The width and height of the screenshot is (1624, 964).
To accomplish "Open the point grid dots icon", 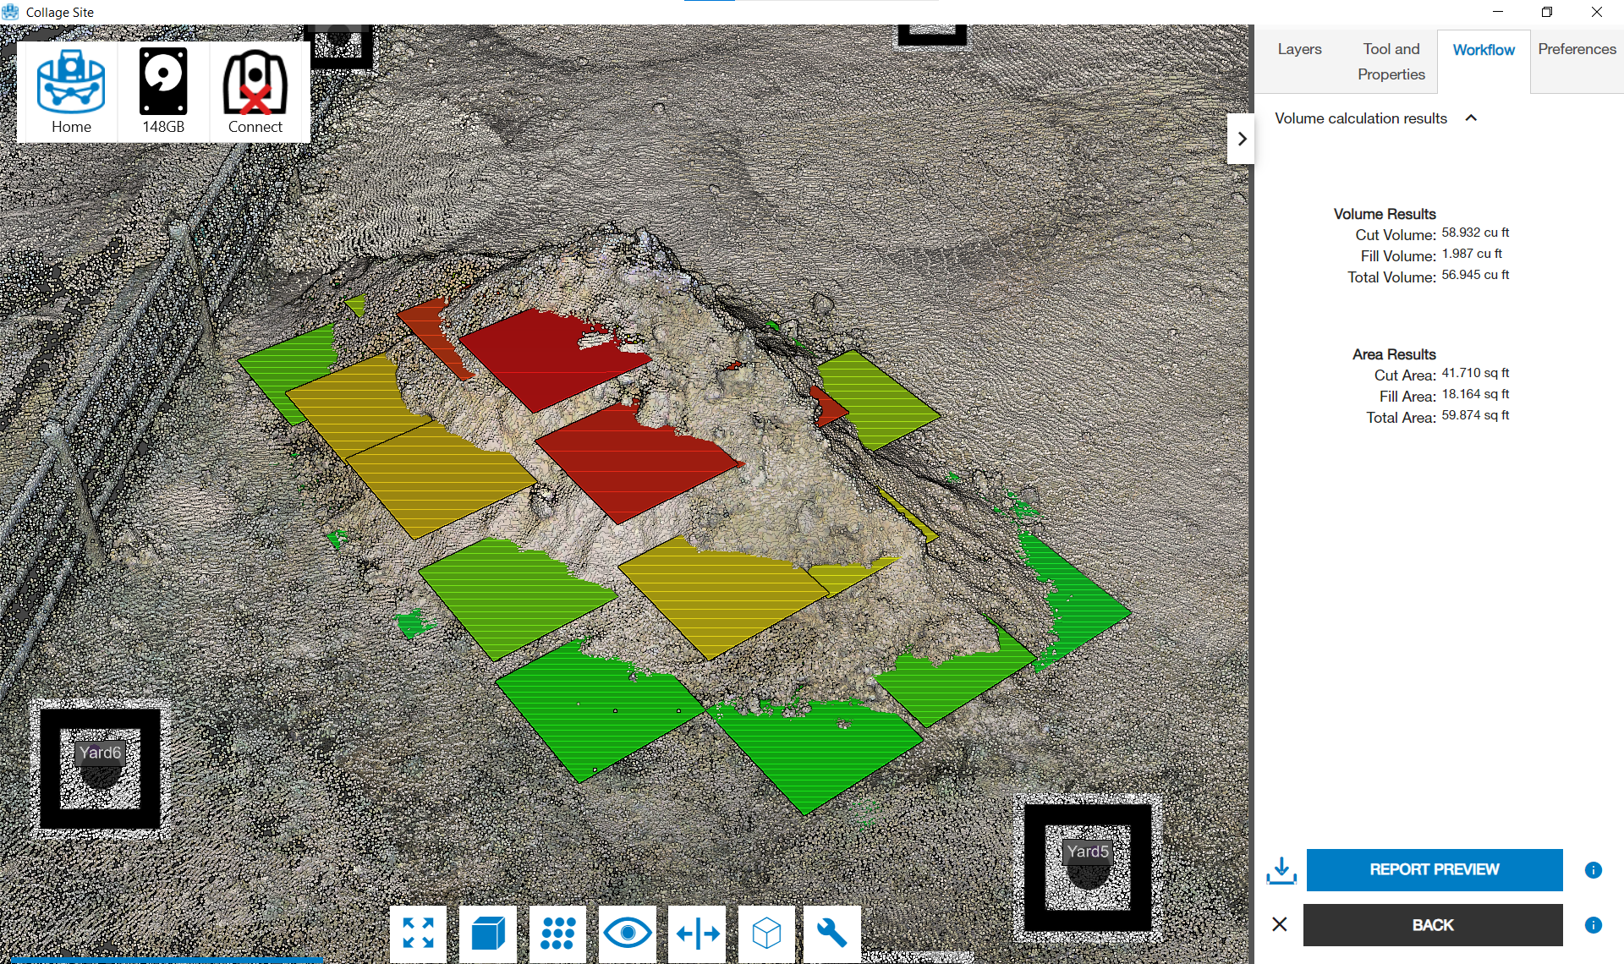I will click(557, 934).
